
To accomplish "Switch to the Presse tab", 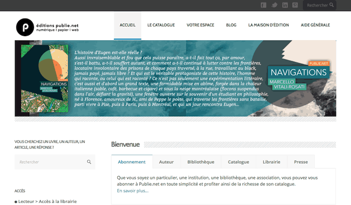I will point(301,162).
